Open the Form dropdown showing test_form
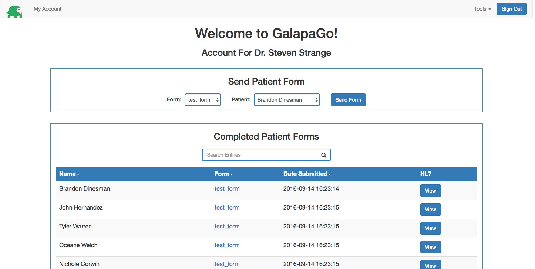 (202, 99)
